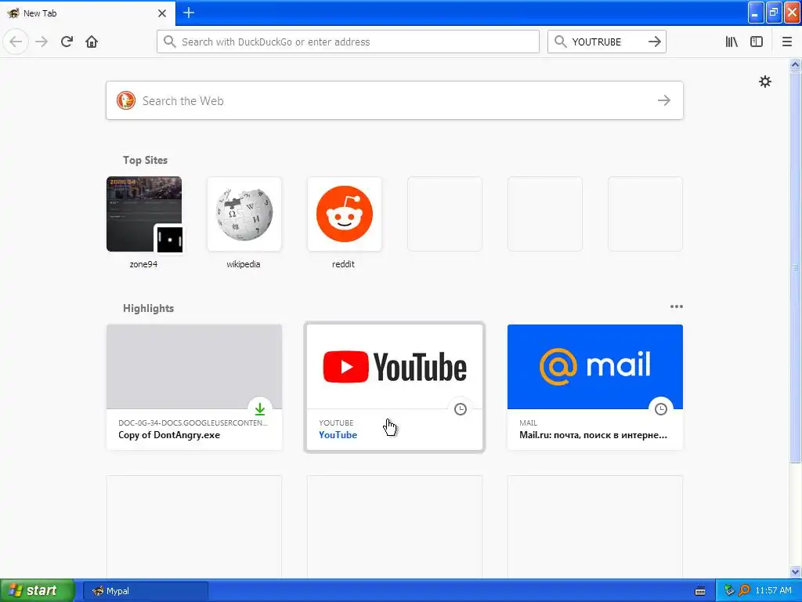Open new tab page settings gear
802x602 pixels.
[x=764, y=82]
